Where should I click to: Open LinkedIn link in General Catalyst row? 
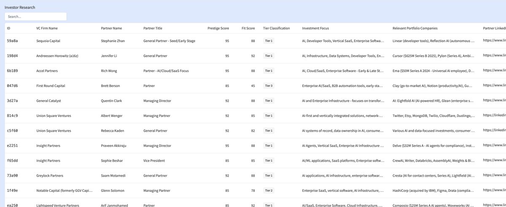pyautogui.click(x=494, y=101)
